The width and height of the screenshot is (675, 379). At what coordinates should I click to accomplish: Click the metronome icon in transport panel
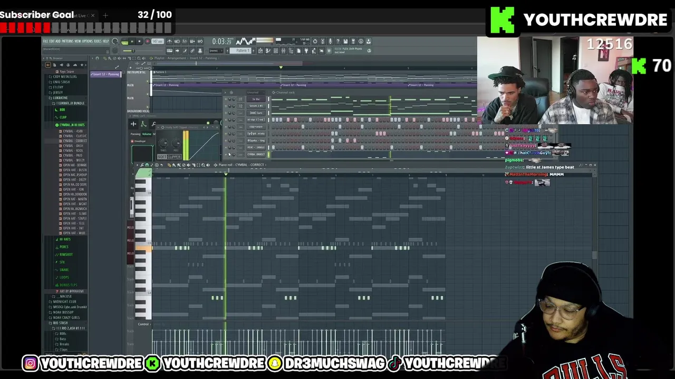pos(169,42)
